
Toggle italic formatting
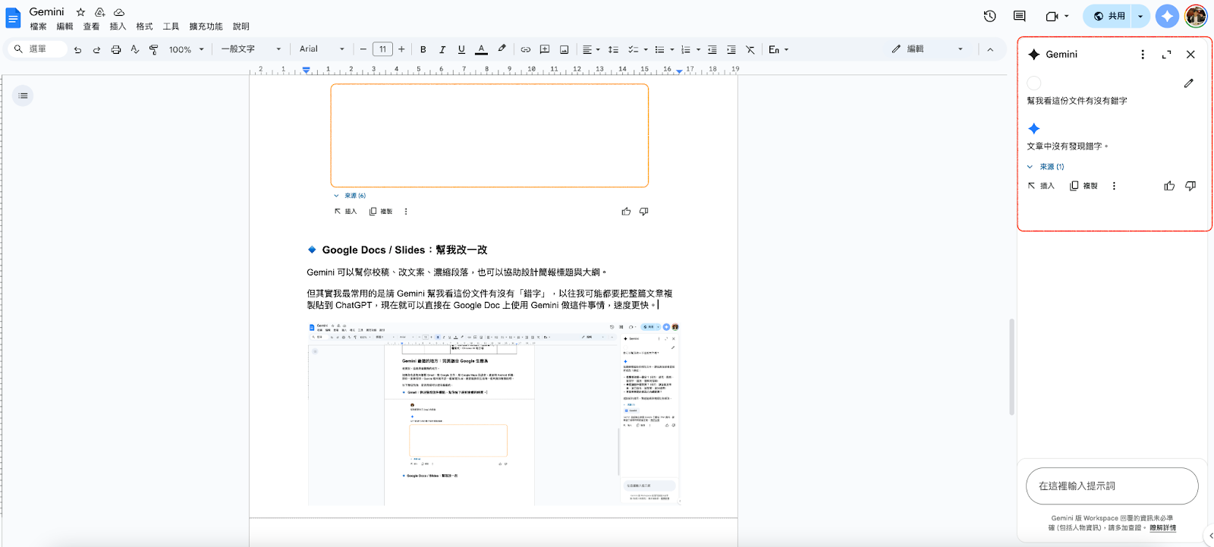pyautogui.click(x=442, y=49)
